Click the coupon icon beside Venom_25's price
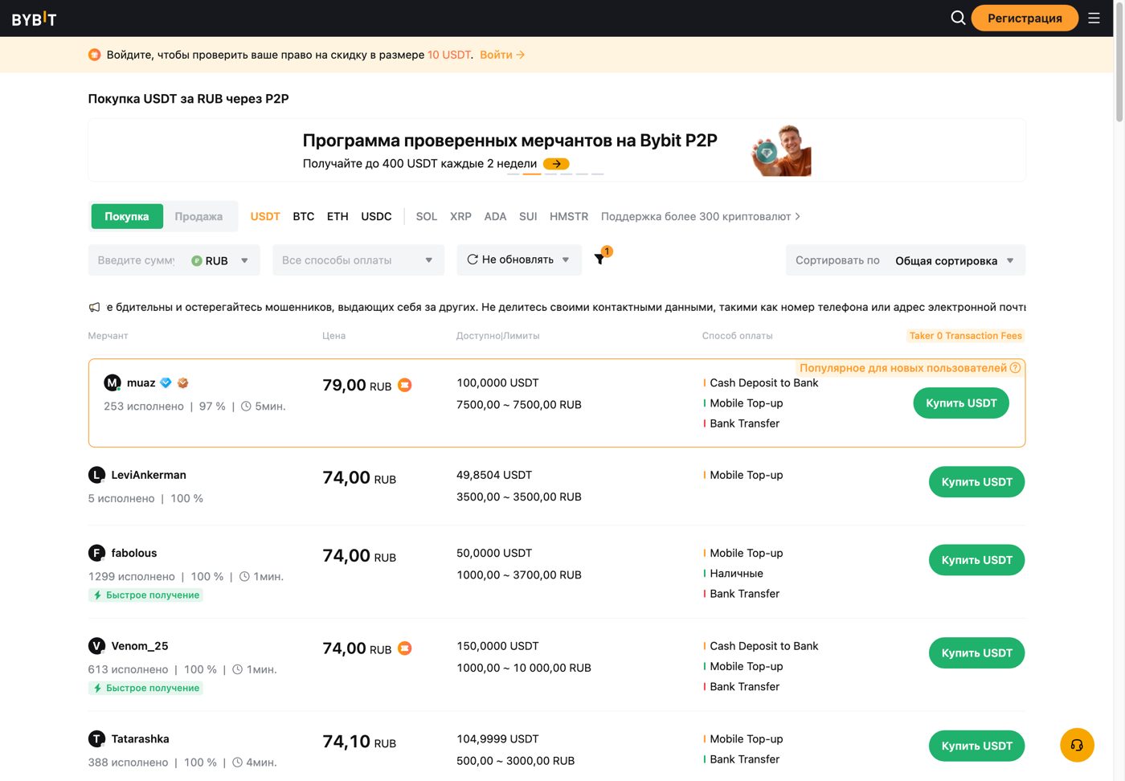The image size is (1125, 781). click(x=405, y=648)
